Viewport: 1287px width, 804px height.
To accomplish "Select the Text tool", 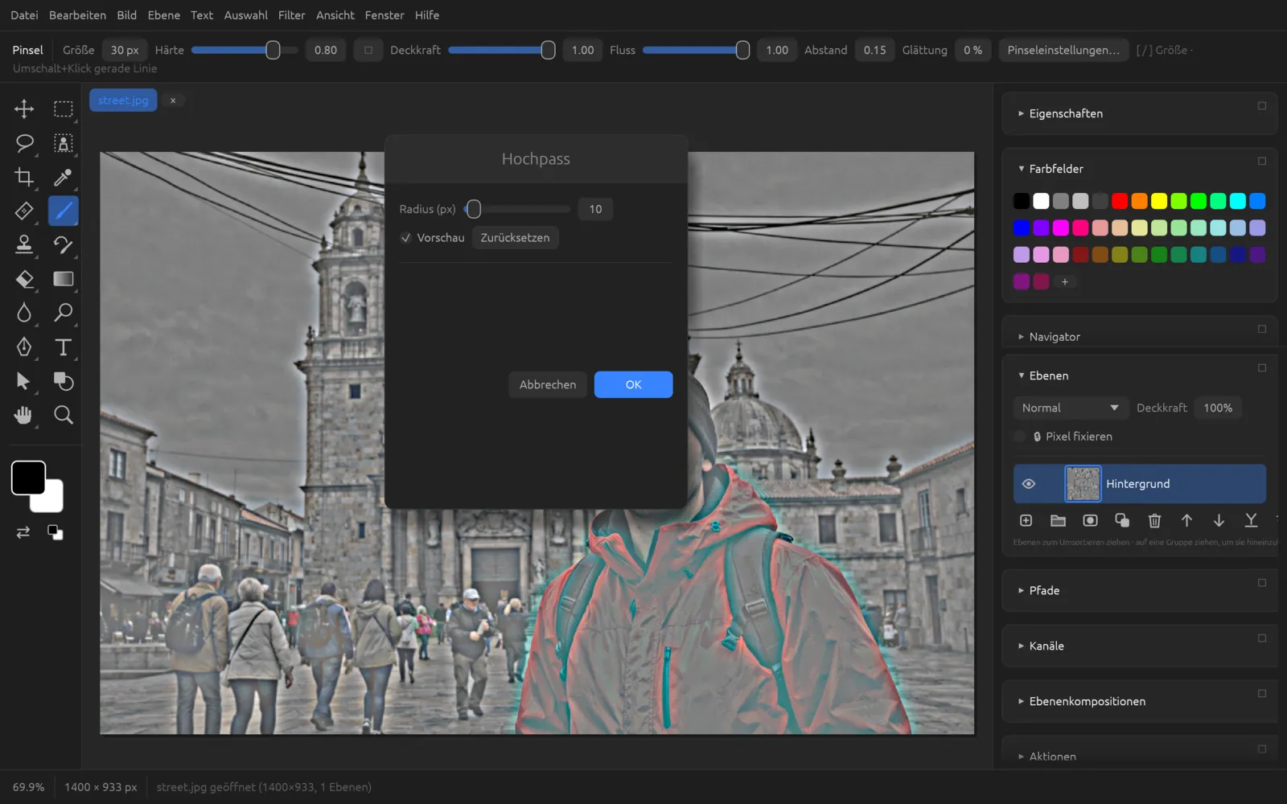I will [63, 347].
